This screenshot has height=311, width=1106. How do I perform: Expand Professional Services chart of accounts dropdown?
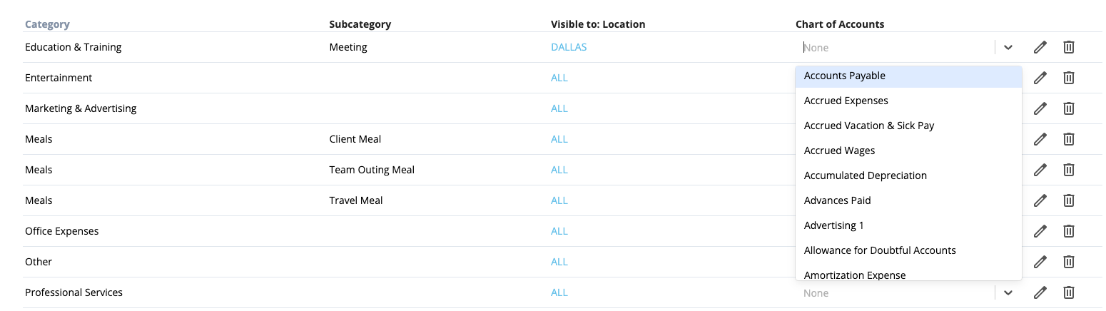pos(1008,292)
